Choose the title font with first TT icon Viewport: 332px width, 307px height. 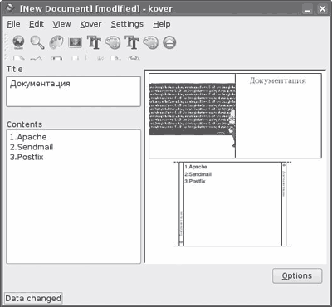(94, 42)
